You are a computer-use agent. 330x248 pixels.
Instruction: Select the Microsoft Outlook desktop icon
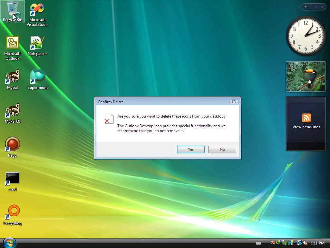click(x=13, y=48)
